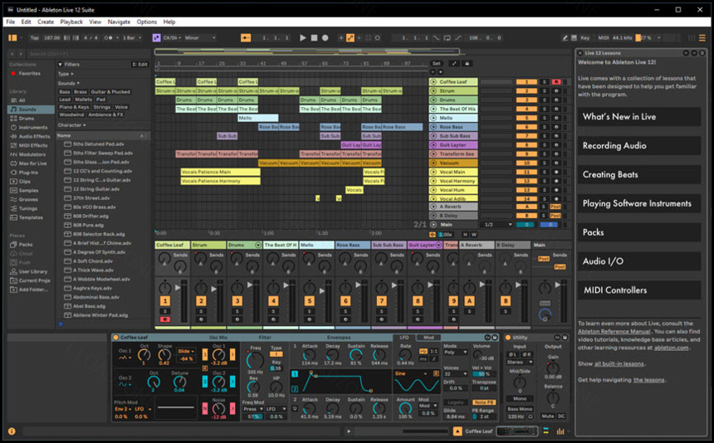Click the Hot-Swap icon on Utility device
This screenshot has width=714, height=443.
[557, 338]
